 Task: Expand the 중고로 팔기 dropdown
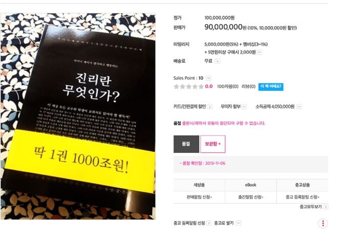click(238, 223)
